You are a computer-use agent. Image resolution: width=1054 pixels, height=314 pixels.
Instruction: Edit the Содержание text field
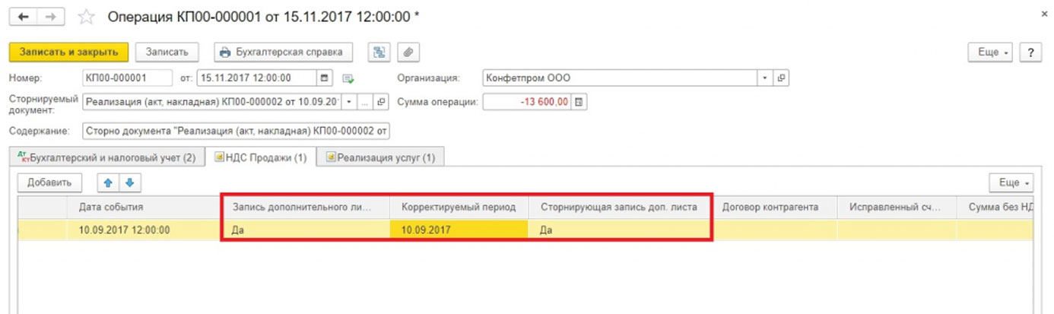click(x=236, y=131)
